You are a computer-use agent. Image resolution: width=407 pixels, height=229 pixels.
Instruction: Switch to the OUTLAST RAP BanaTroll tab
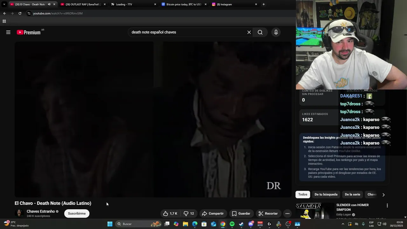pos(83,4)
